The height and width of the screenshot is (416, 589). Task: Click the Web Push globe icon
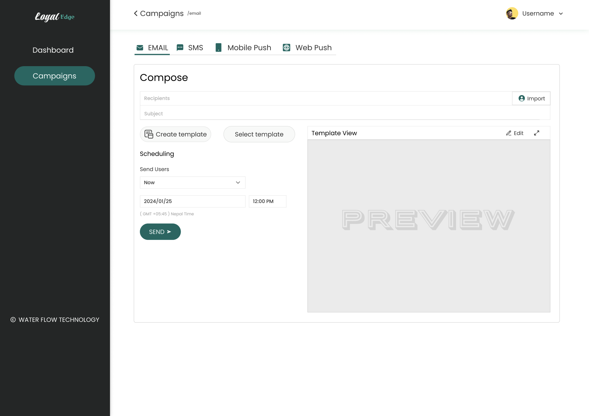click(x=287, y=48)
